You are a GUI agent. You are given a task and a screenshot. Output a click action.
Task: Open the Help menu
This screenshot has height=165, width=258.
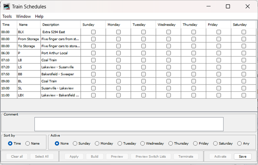pos(39,16)
